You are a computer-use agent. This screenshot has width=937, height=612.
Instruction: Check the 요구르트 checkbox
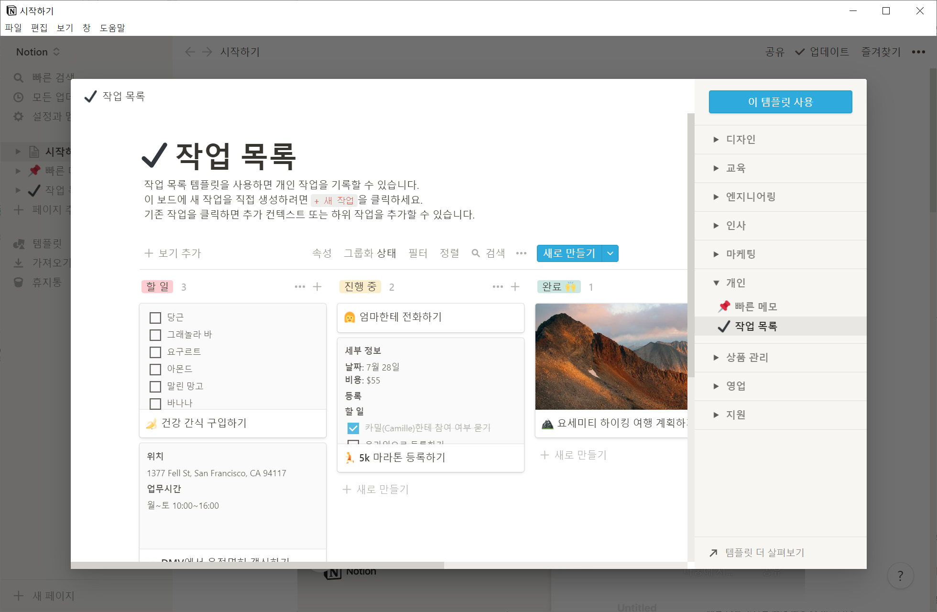155,352
